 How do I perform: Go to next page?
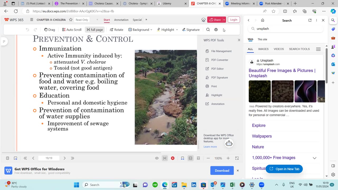click(64, 158)
